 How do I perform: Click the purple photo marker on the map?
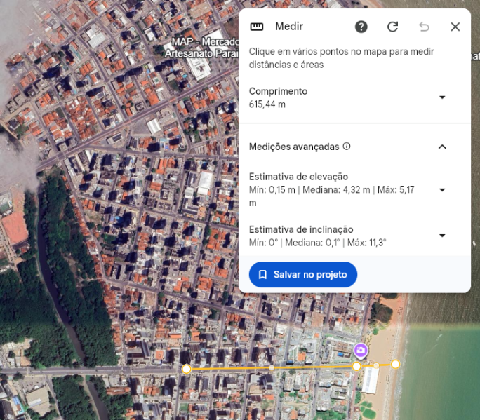(x=360, y=351)
